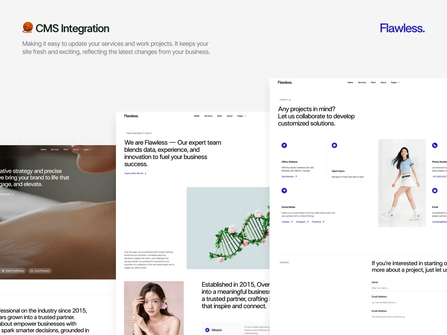
Task: Click the Core Precision tag
Action: pos(40,271)
